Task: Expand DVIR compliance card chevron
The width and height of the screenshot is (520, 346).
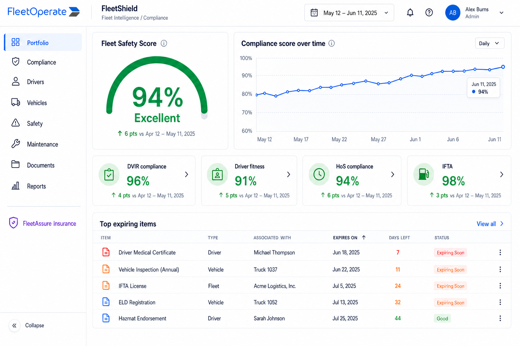Action: click(187, 174)
